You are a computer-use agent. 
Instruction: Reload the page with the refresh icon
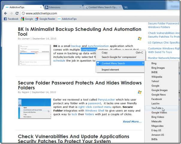click(x=17, y=13)
